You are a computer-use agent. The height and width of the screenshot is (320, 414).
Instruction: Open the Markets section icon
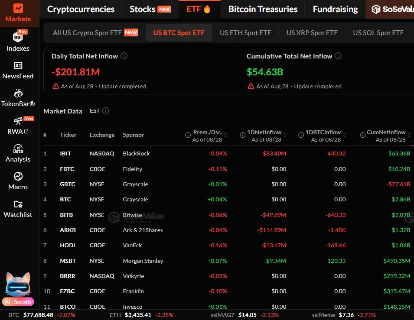tap(18, 9)
